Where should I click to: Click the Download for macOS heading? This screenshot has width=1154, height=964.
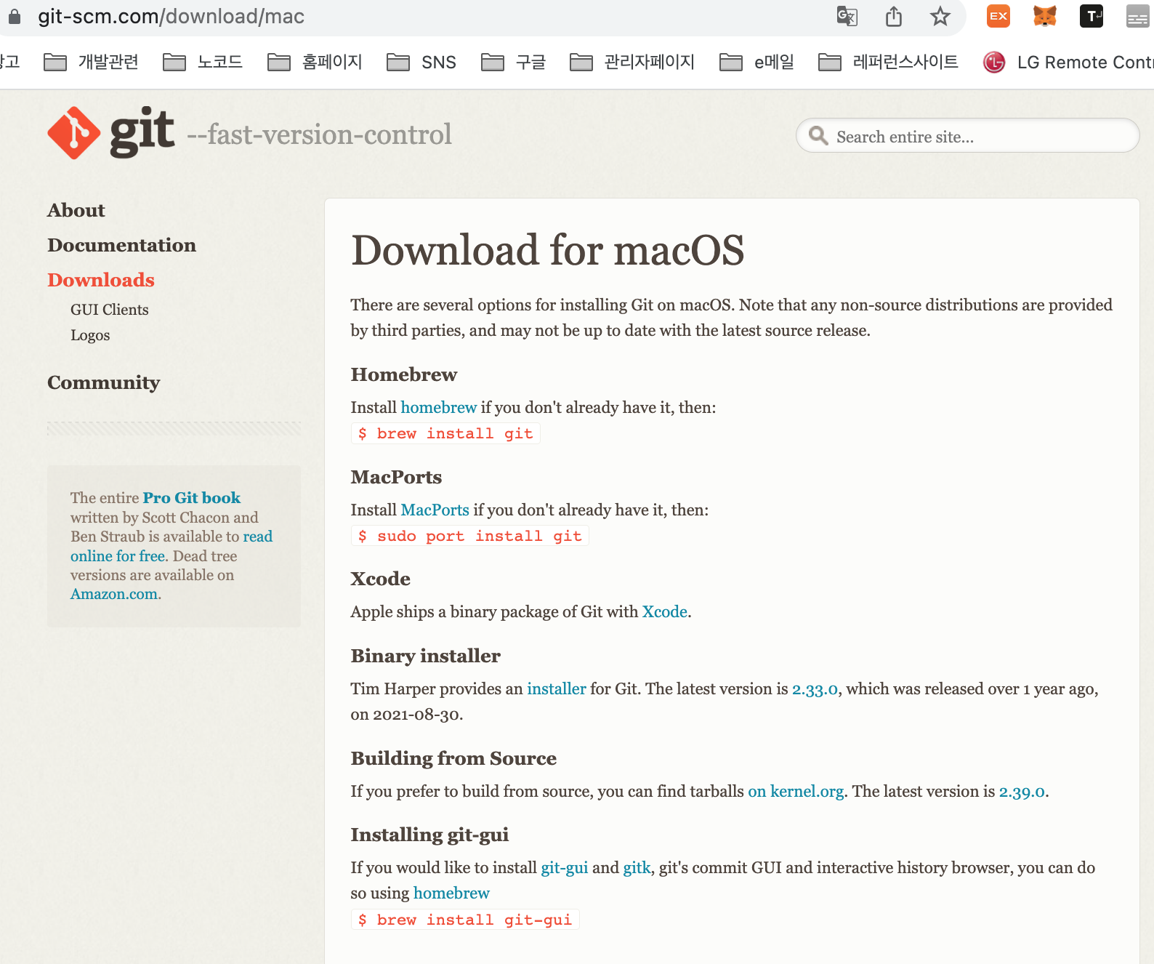[548, 250]
